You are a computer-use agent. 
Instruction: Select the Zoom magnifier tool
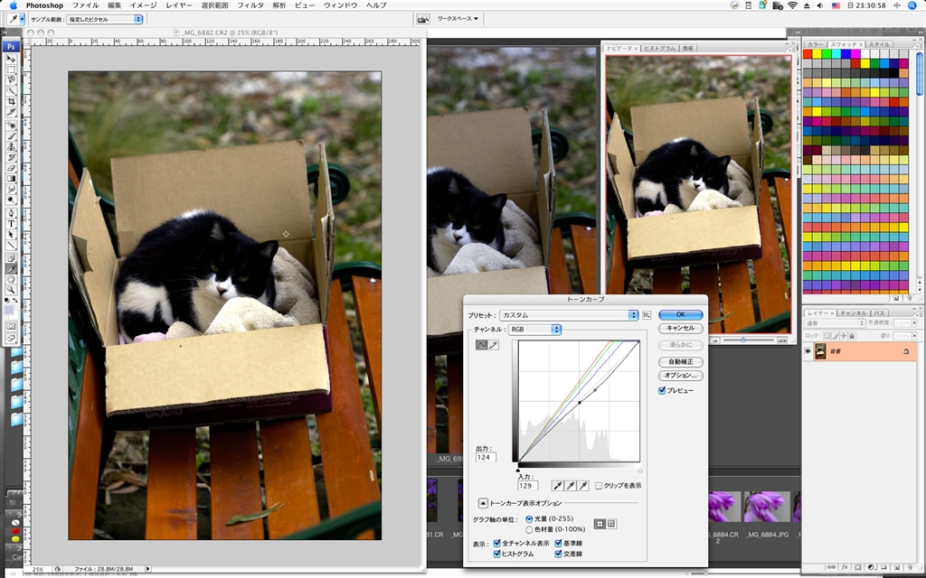coord(11,290)
